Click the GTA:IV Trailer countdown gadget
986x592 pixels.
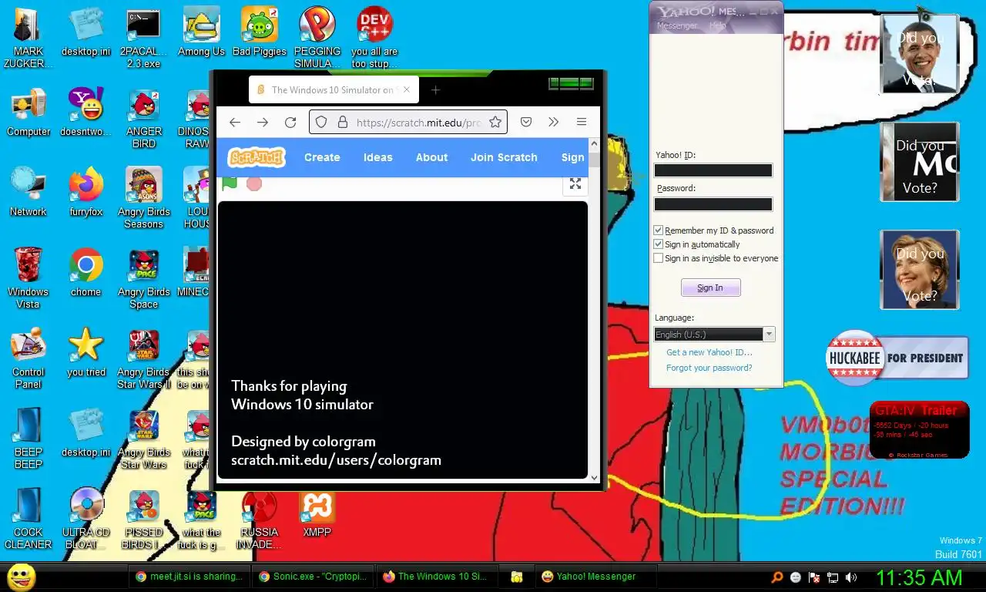click(x=919, y=430)
